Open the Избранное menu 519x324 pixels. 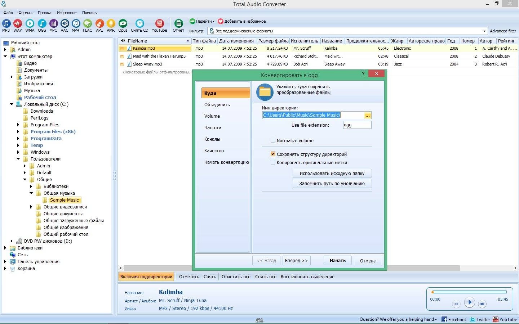[67, 13]
